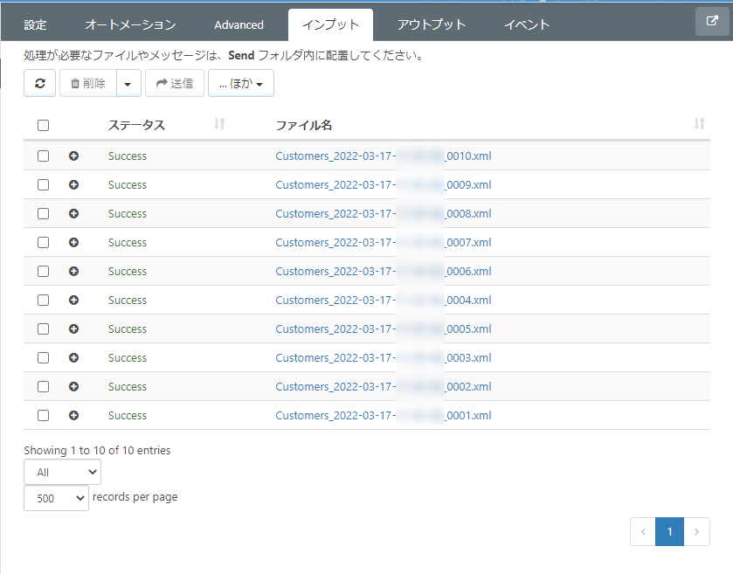The width and height of the screenshot is (733, 574).
Task: Check the box for 0007.xml row
Action: coord(43,243)
